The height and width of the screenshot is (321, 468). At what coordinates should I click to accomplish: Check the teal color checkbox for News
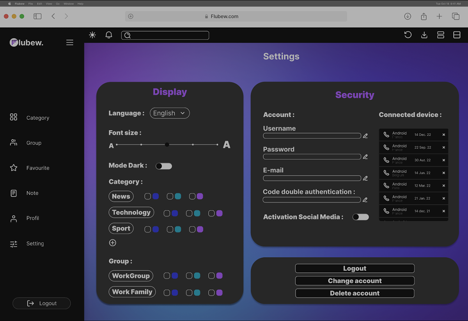pyautogui.click(x=170, y=196)
